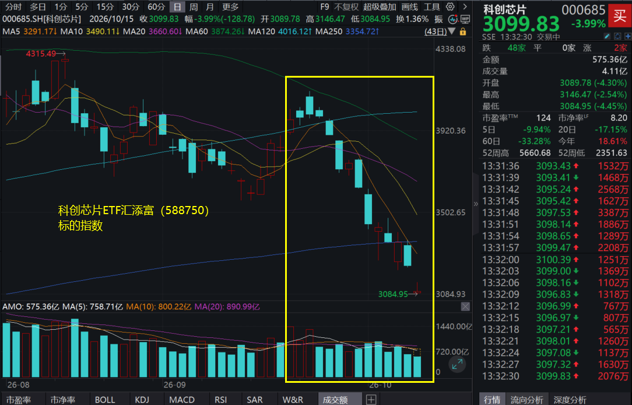Select the 30分 period tab
632x405 pixels.
(131, 7)
